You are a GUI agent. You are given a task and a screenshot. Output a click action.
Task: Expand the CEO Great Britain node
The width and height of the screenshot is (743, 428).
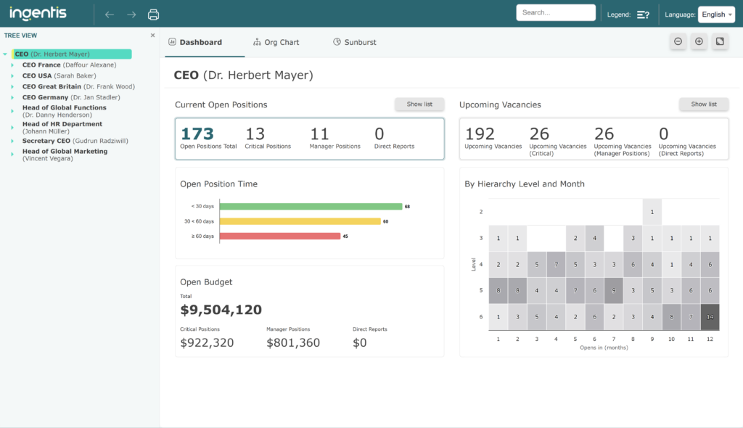click(x=12, y=87)
